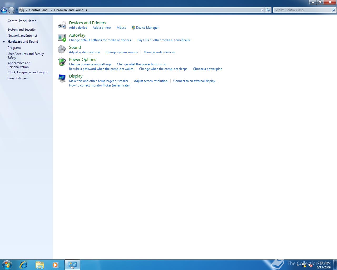Image resolution: width=337 pixels, height=270 pixels.
Task: Open Control Panel Home in sidebar
Action: tap(22, 21)
